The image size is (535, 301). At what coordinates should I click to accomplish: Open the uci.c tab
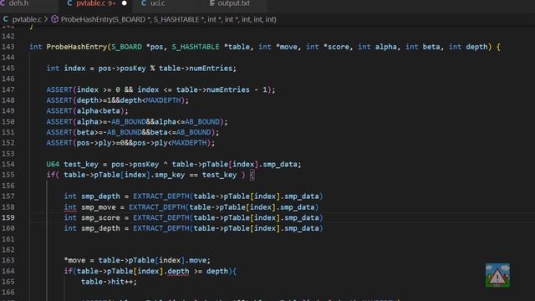pos(158,3)
